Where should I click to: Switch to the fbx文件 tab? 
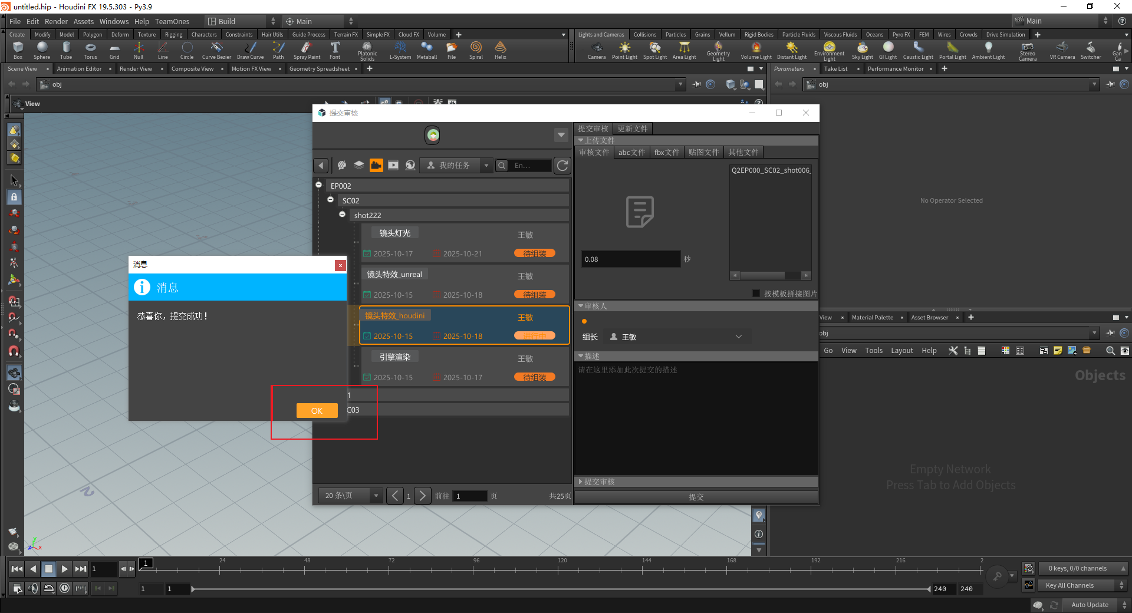(x=666, y=152)
